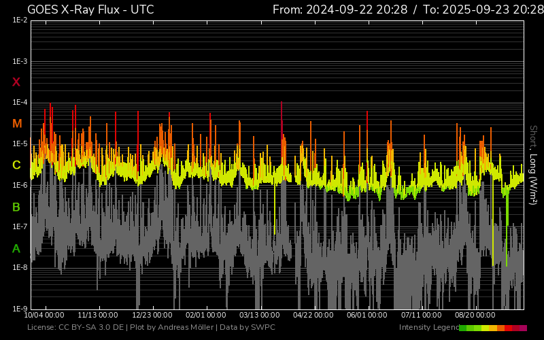Click the 1E-2 y-axis value
Screen dimensions: 544x340
[20, 20]
